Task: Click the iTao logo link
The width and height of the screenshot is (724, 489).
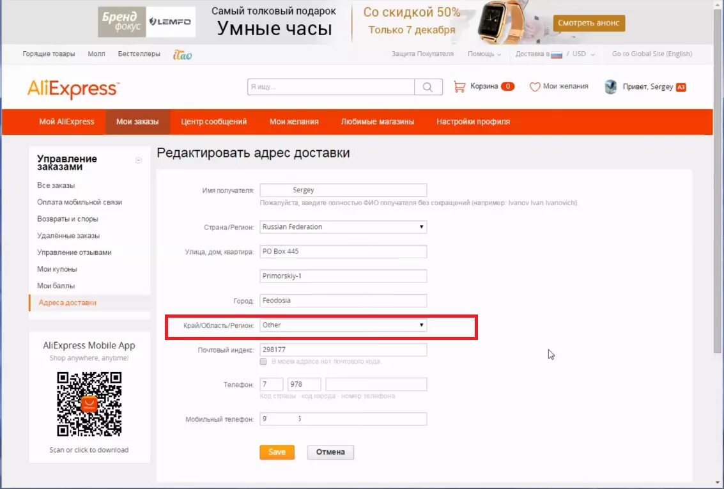Action: (x=182, y=54)
